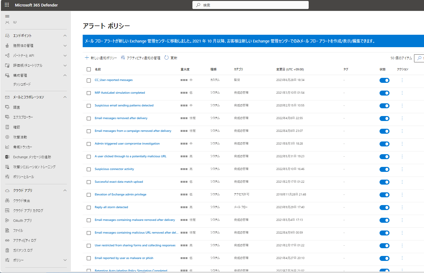Toggle off Successful exact data match upload
Image resolution: width=424 pixels, height=273 pixels.
click(x=385, y=182)
